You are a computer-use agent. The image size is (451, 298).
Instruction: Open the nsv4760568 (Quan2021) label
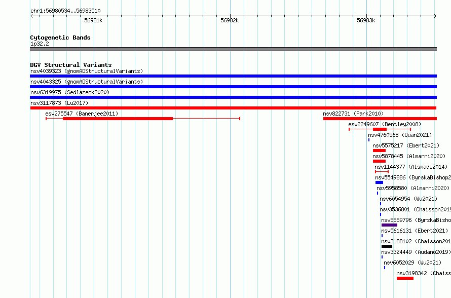tap(400, 135)
